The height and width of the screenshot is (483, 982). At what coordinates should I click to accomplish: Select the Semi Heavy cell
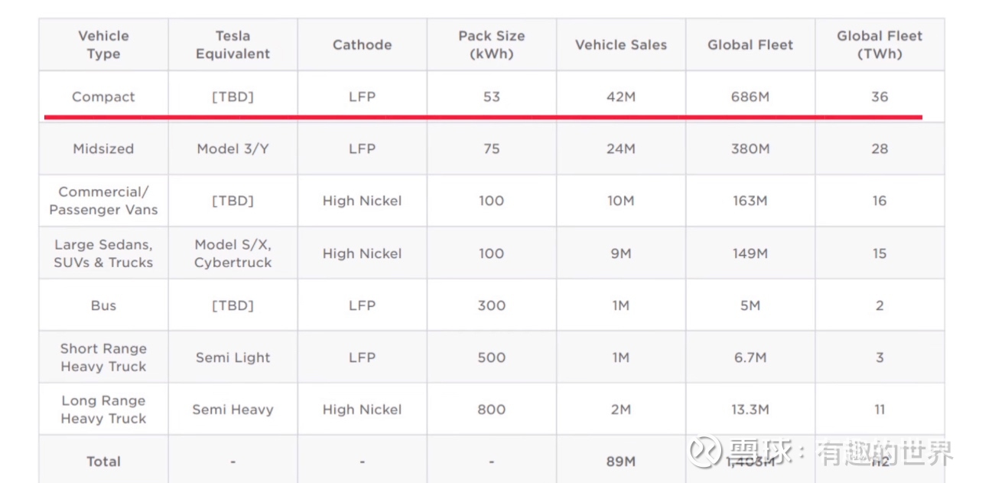pos(232,410)
